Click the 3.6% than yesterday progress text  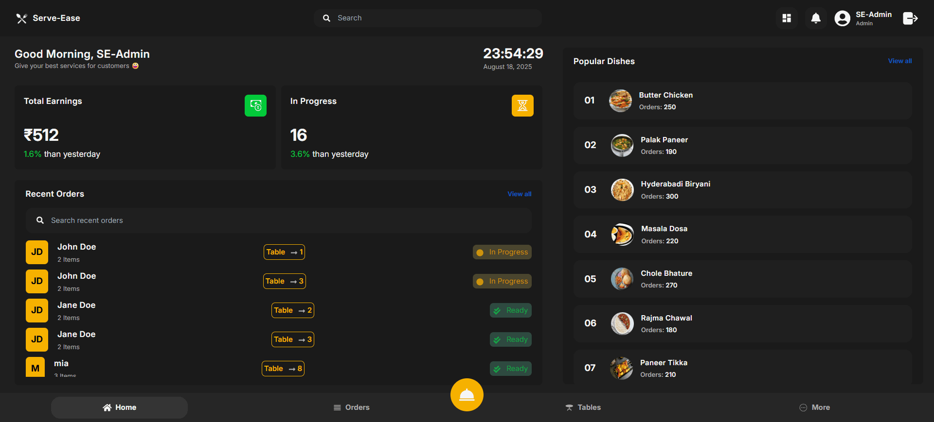[329, 154]
